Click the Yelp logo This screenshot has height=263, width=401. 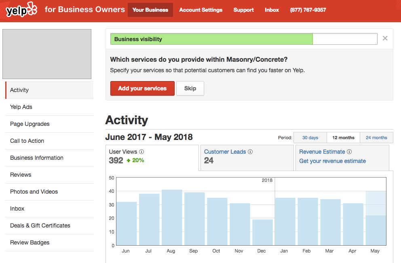tap(21, 10)
